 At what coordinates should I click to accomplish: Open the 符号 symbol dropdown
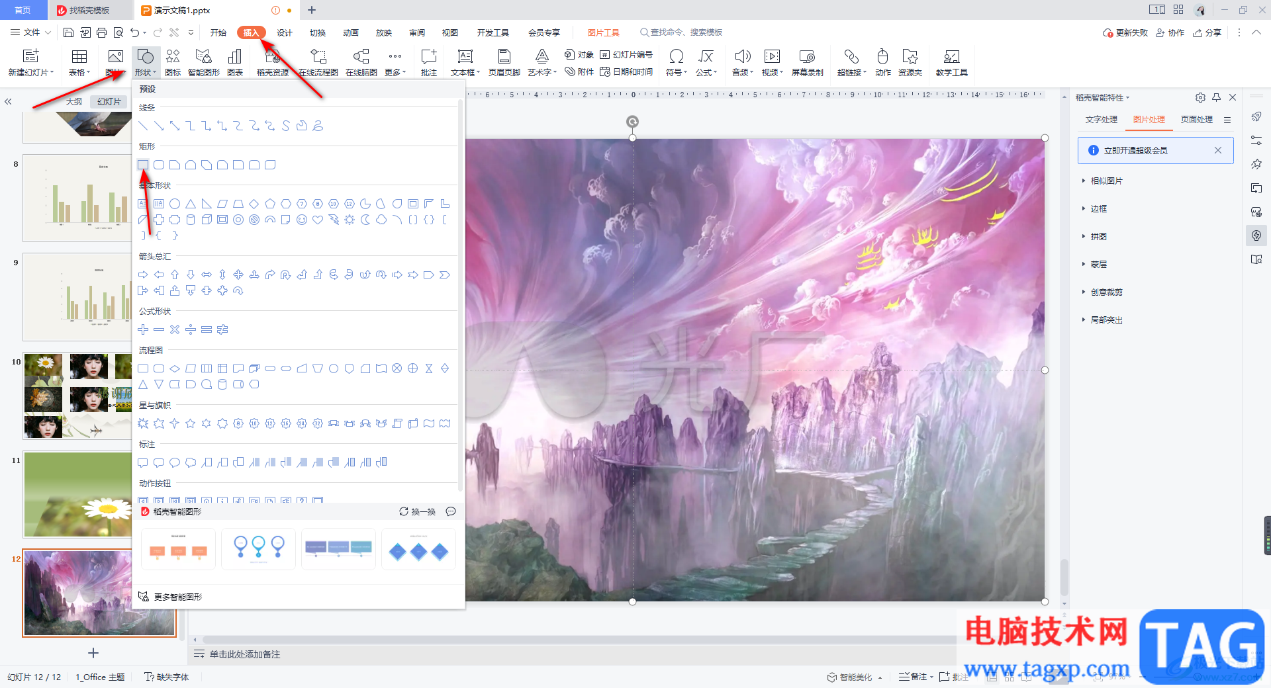point(677,63)
